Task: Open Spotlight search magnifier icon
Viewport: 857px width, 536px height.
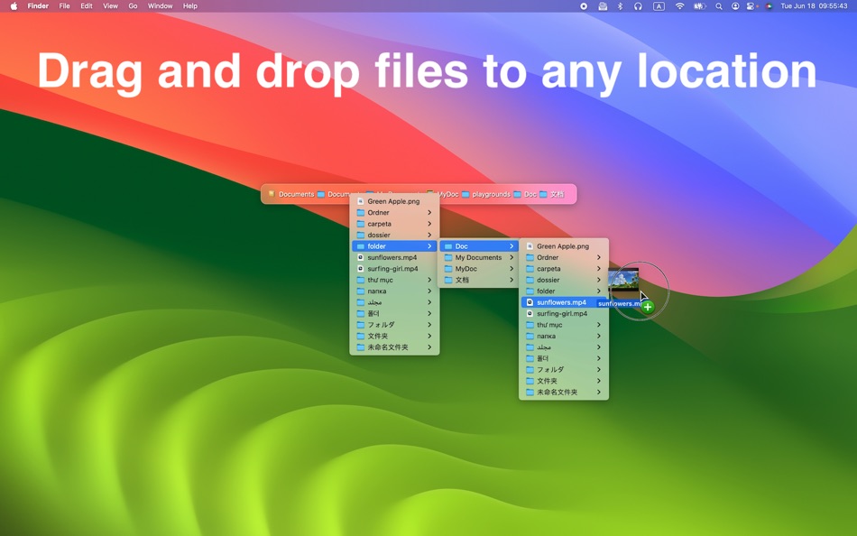Action: pos(719,6)
